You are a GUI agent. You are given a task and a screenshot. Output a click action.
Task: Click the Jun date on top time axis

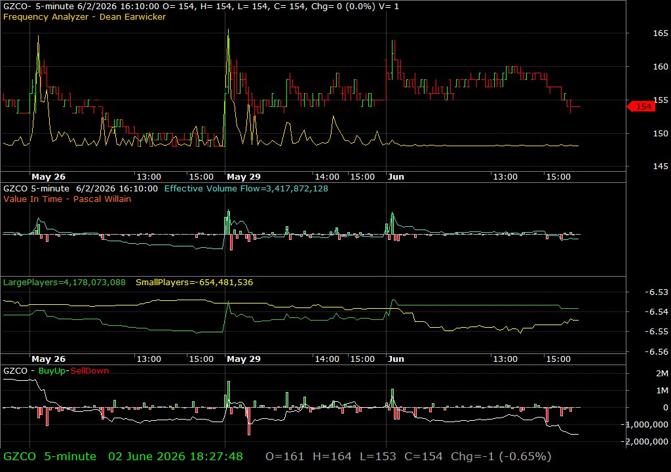tap(396, 177)
